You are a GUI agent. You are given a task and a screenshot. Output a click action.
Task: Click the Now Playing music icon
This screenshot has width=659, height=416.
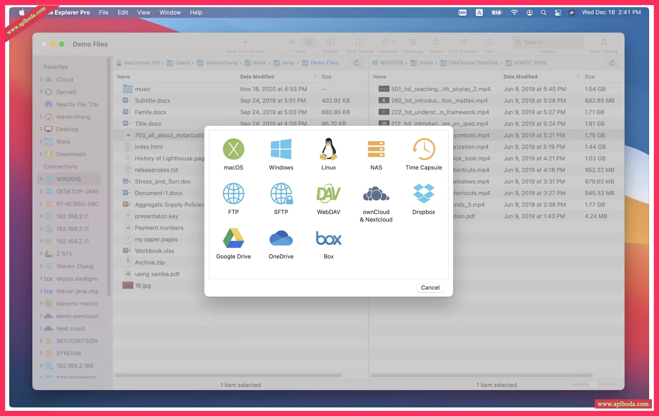point(603,42)
